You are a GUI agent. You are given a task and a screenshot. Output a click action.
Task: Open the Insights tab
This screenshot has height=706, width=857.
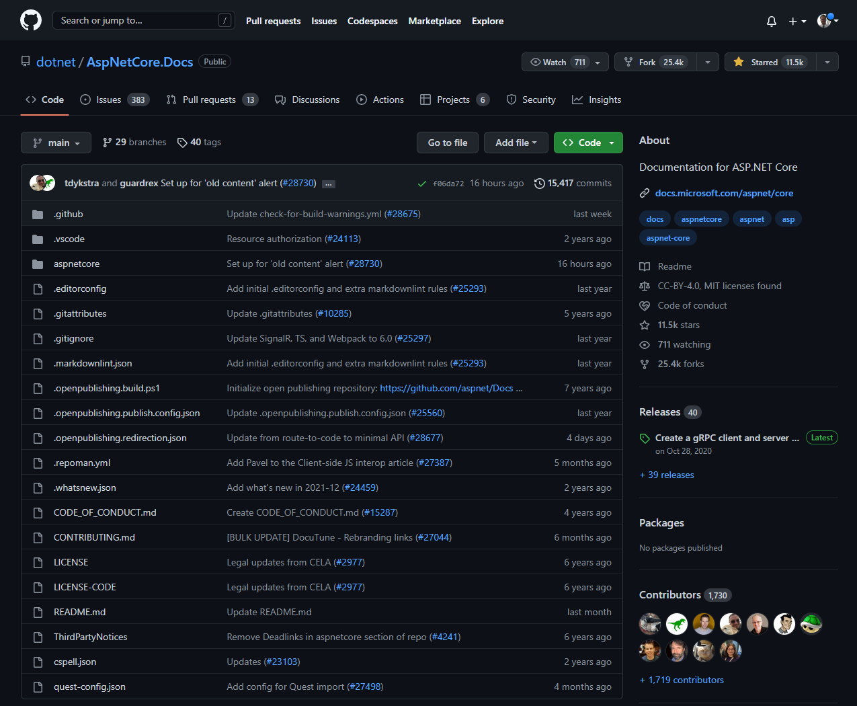pyautogui.click(x=596, y=100)
